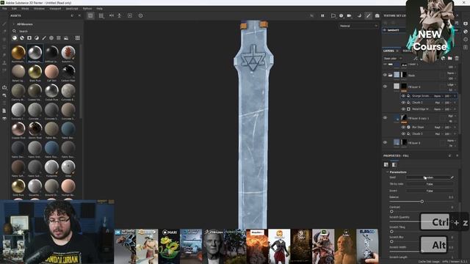470x264 pixels.
Task: Toggle the symmetry tool in the toolbar
Action: coord(112,15)
